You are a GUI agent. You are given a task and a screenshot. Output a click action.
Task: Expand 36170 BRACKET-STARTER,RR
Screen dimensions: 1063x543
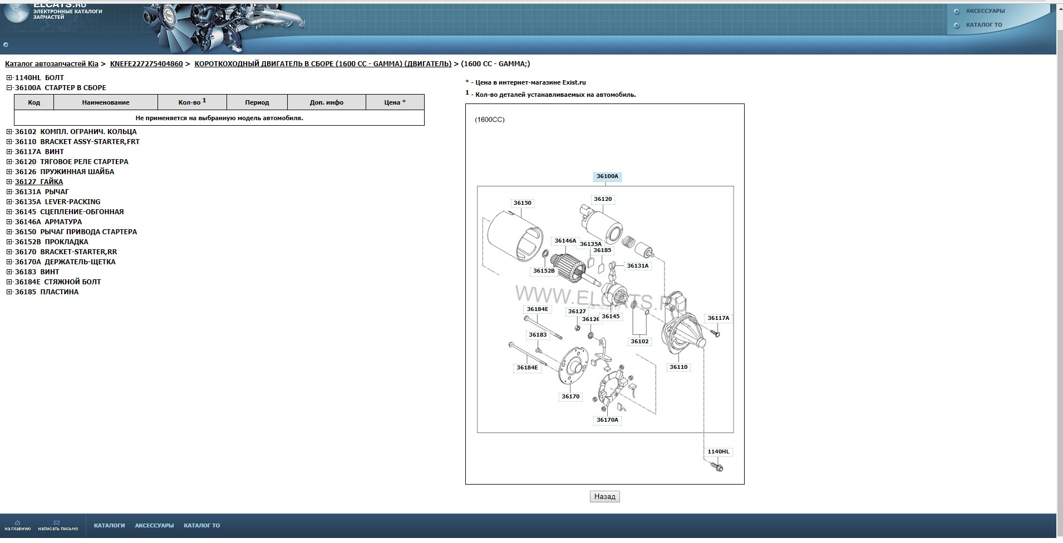(9, 252)
